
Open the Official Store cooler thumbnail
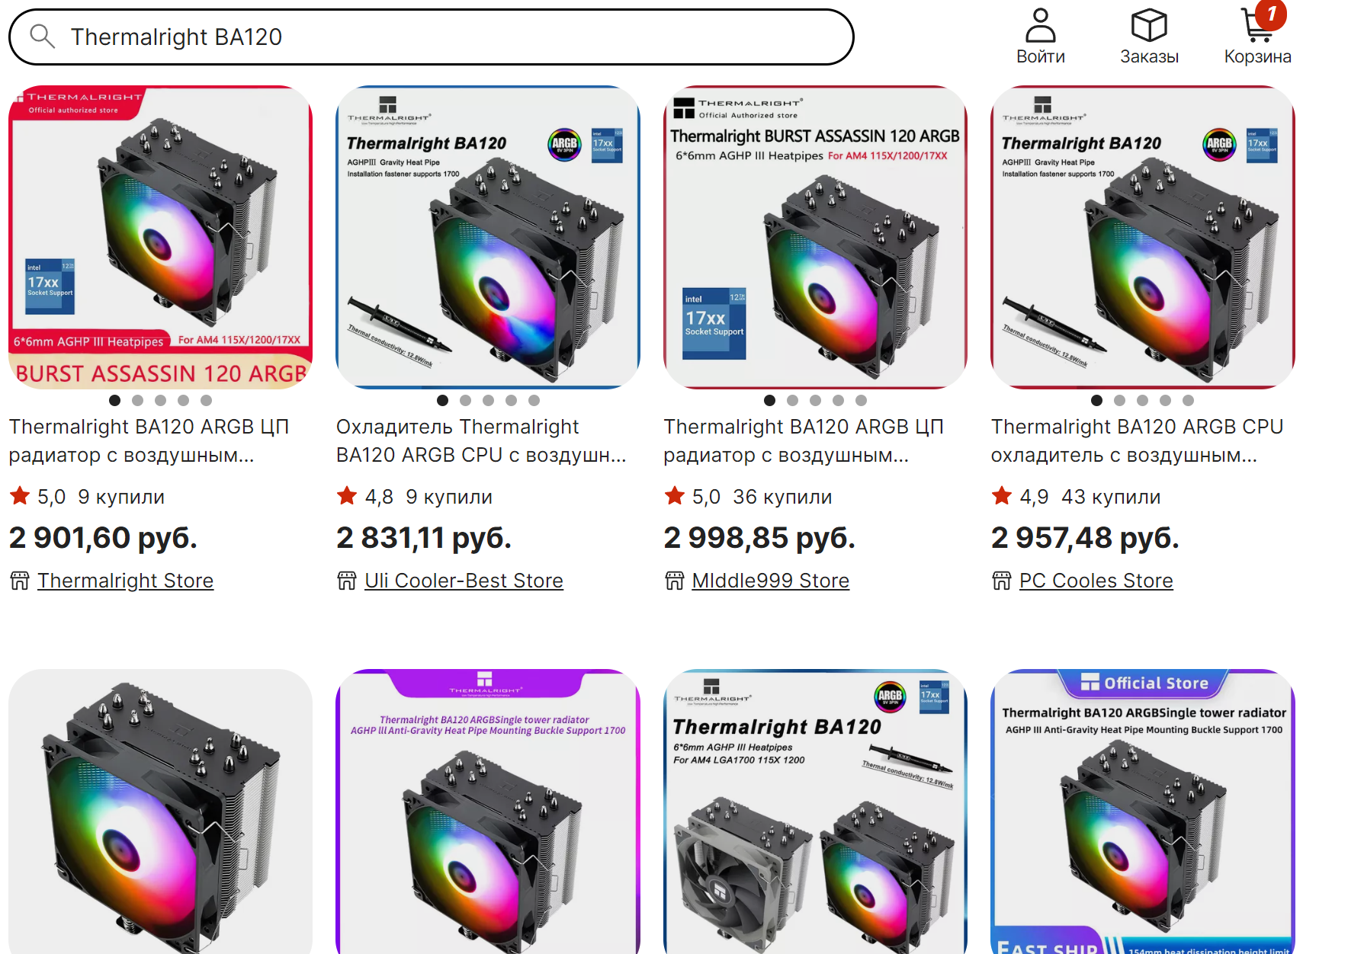pos(1143,812)
